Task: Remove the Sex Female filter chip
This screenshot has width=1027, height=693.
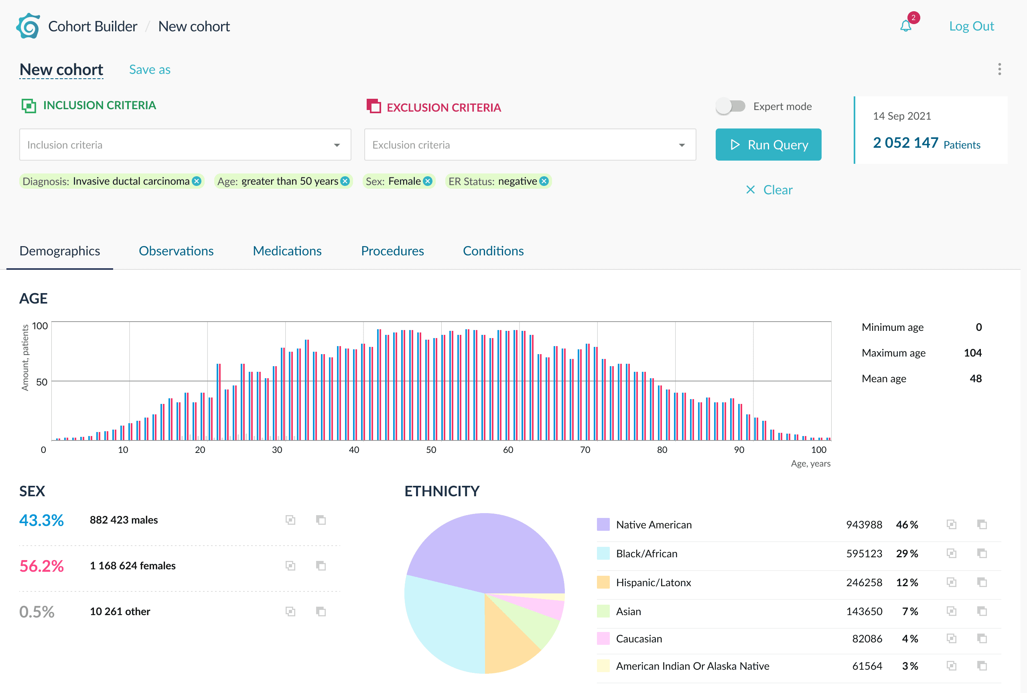Action: 427,181
